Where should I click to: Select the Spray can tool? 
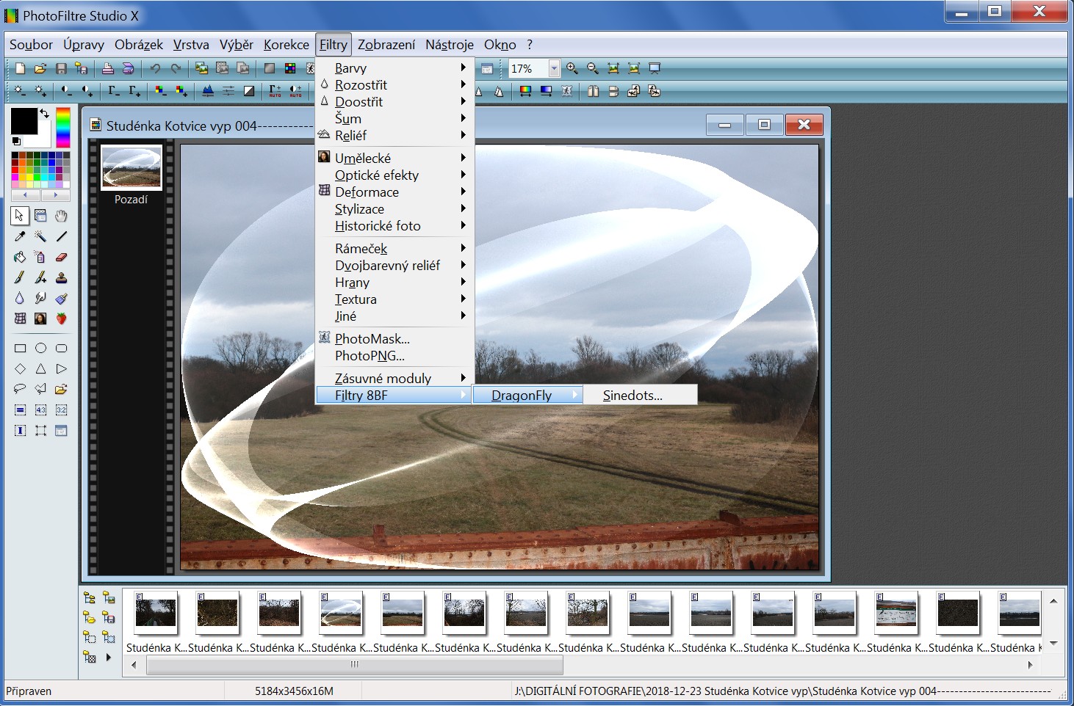(x=40, y=257)
